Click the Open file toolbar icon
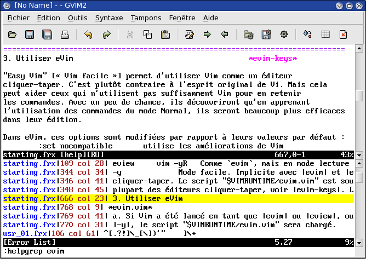366x259 pixels. [13, 34]
